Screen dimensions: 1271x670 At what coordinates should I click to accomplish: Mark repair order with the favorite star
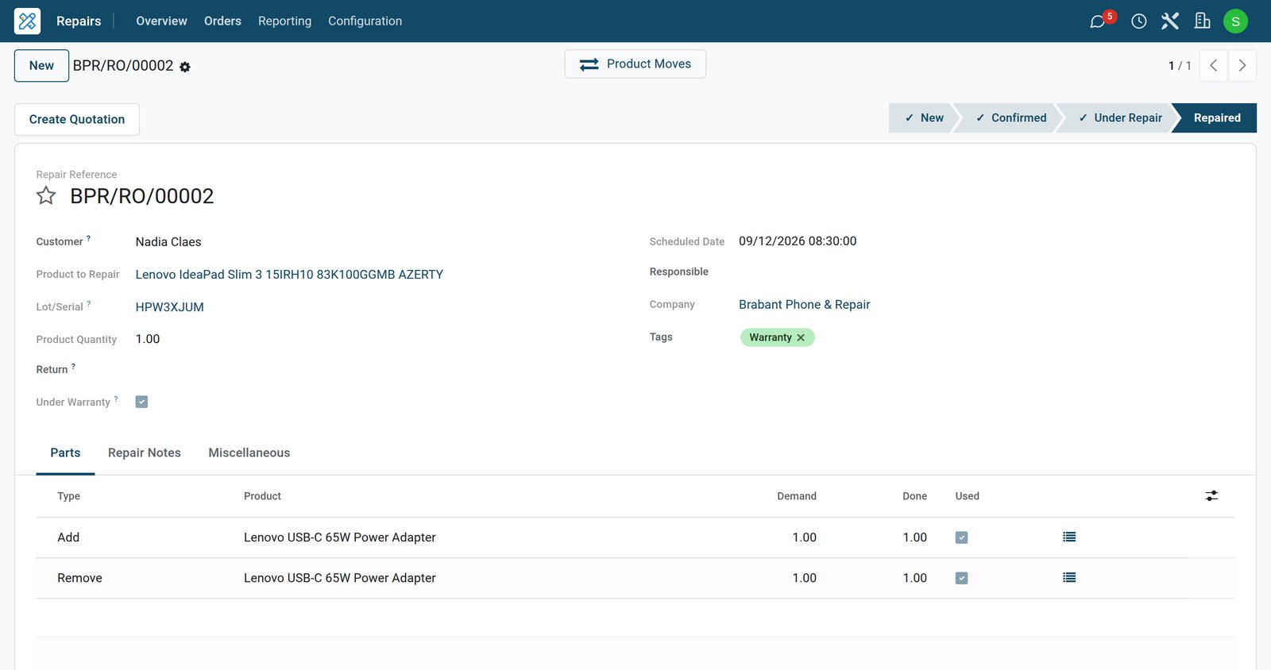pos(46,196)
